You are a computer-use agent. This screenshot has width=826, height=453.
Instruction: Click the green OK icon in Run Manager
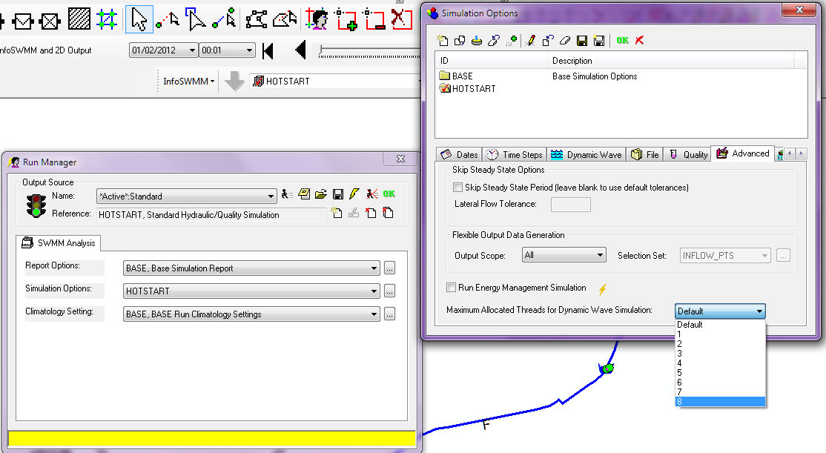click(x=389, y=194)
